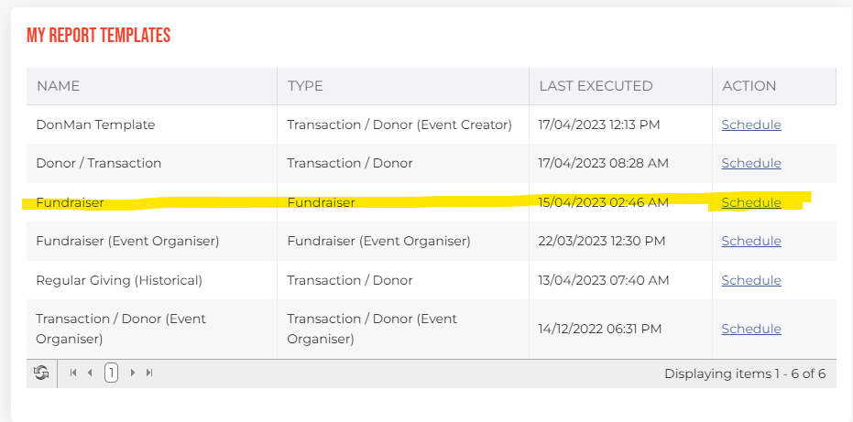853x422 pixels.
Task: Select the DonMan Template row name
Action: click(95, 124)
